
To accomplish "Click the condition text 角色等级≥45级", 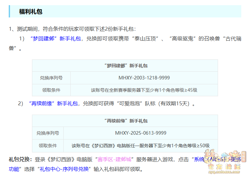I will (x=182, y=90).
